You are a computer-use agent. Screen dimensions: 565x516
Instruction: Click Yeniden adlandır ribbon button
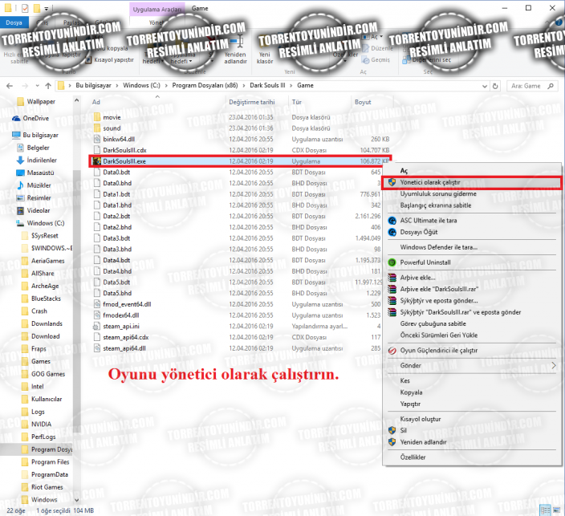point(235,50)
